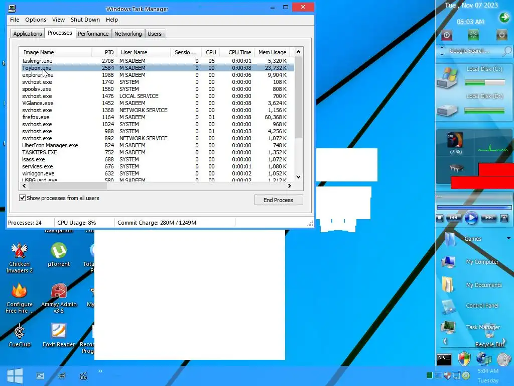Launch CueClub desktop icon
Screen dimensions: 514x386
[x=20, y=335]
